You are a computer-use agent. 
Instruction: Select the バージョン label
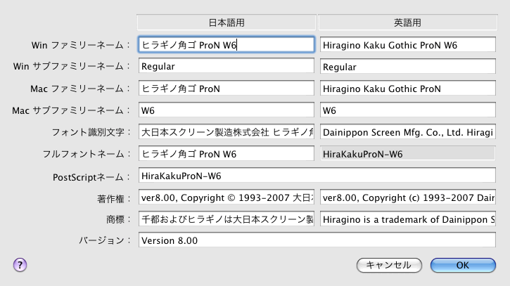tap(104, 240)
